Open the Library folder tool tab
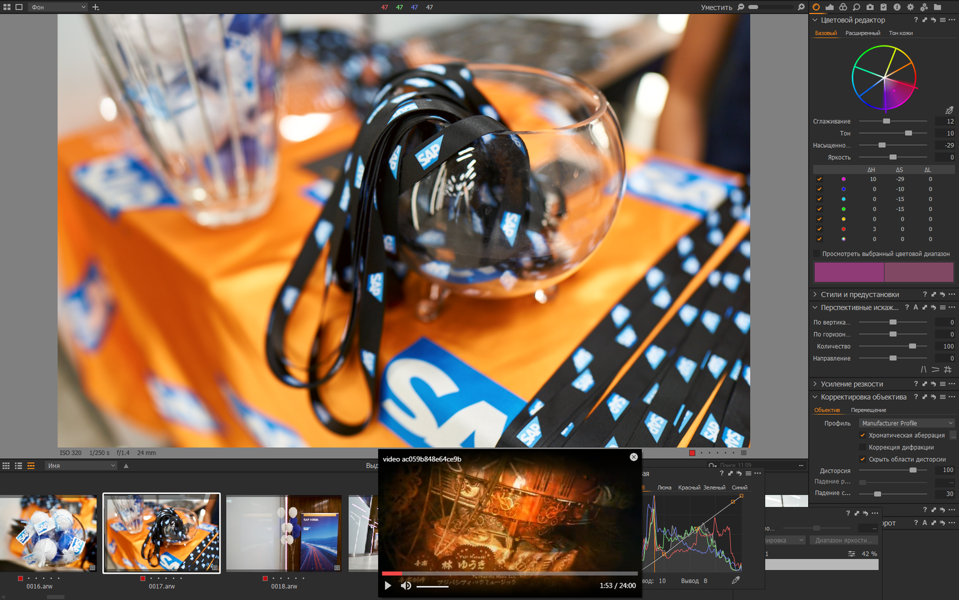Screen dimensions: 959x600 point(937,7)
